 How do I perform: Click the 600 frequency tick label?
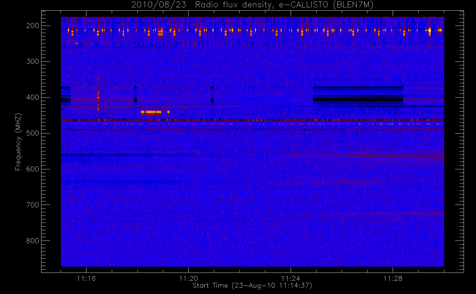pos(33,169)
